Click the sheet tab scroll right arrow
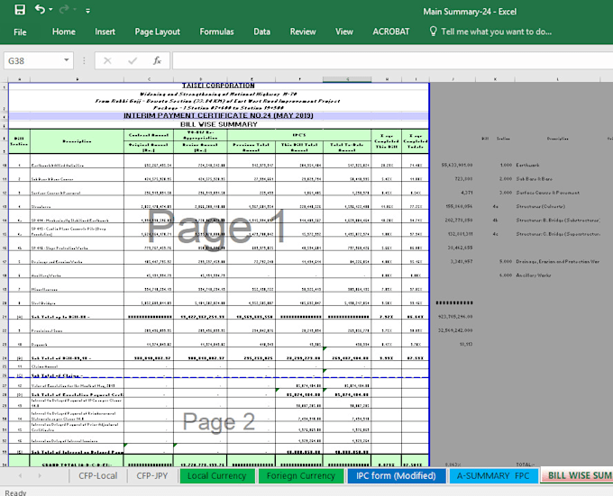Screen dimensions: 613x496 pos(40,475)
